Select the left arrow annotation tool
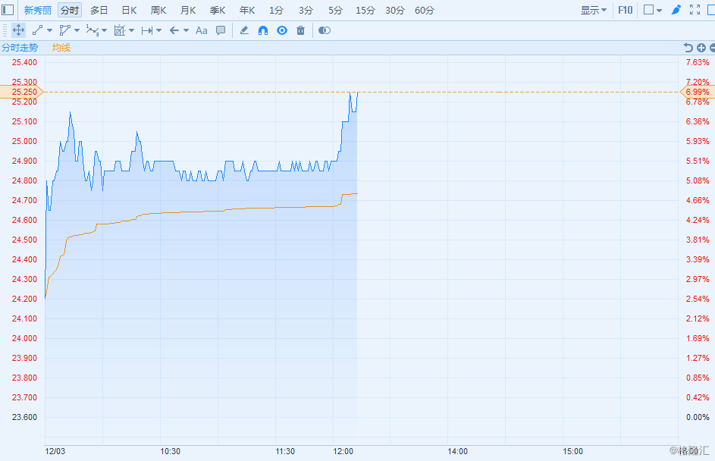 pos(174,30)
